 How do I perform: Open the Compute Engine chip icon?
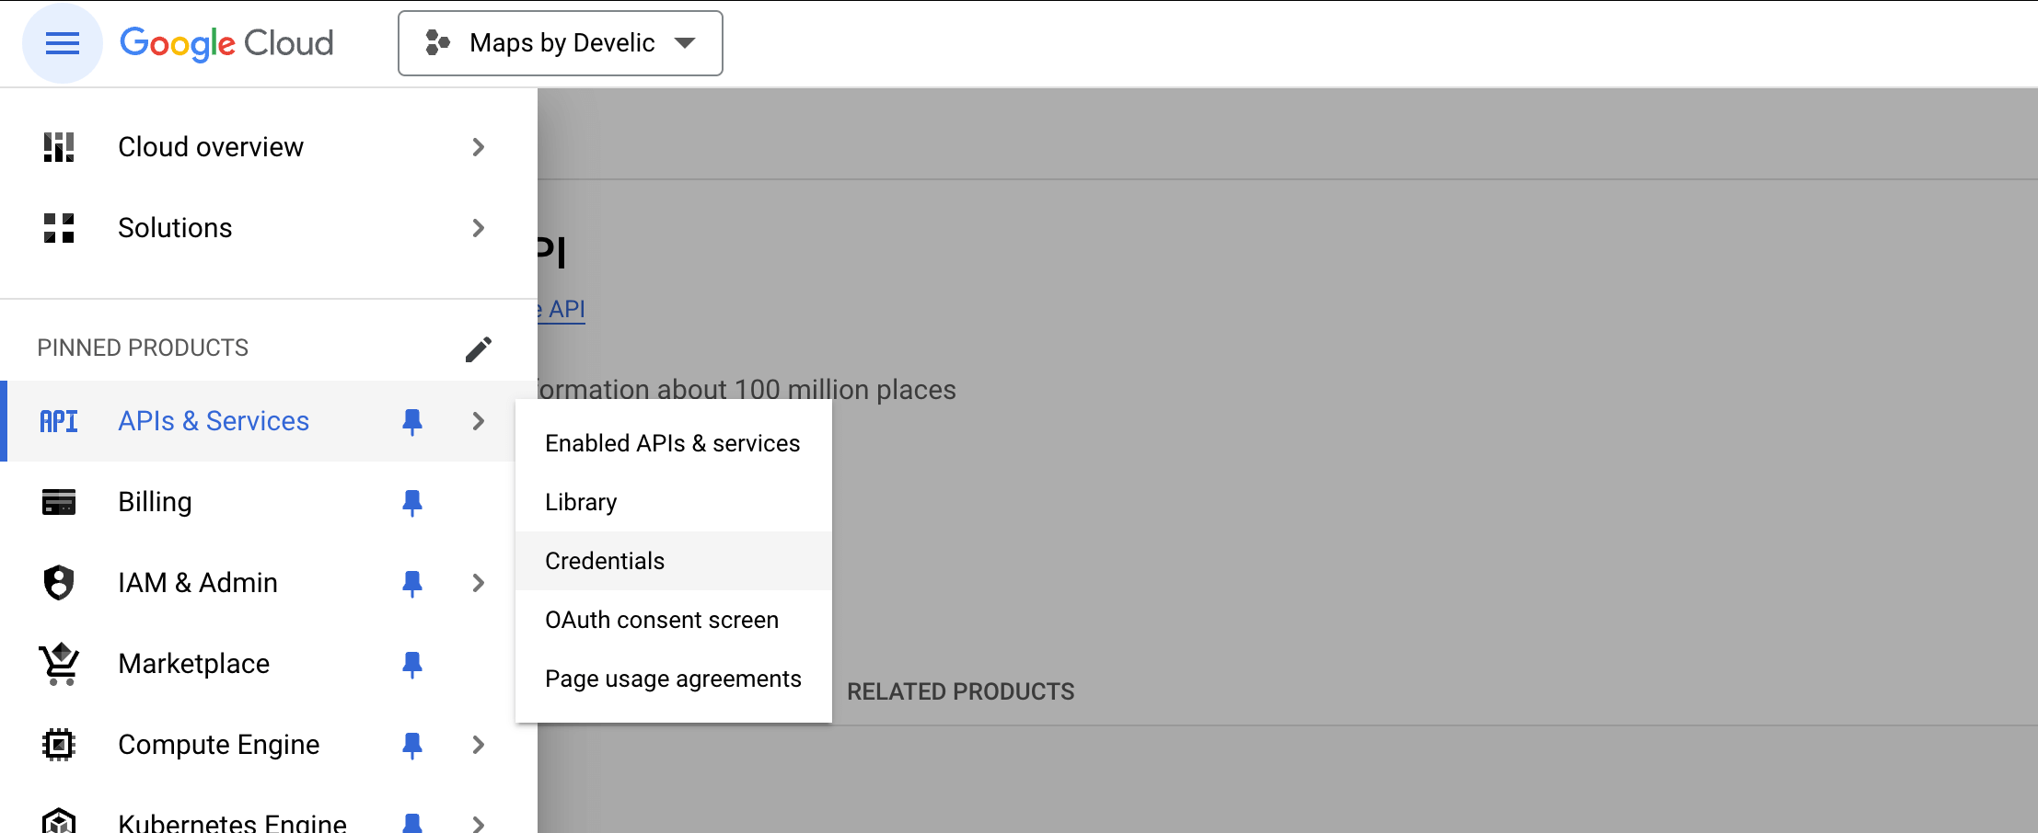point(58,745)
